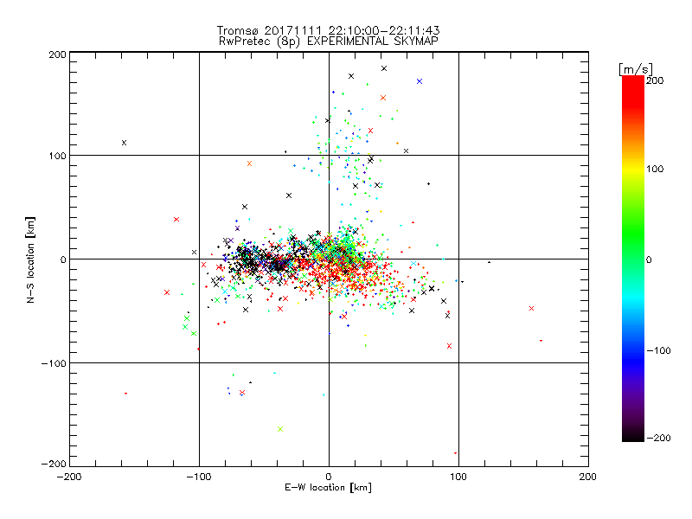Click the subtitle 'RwPretec (8p) EXPERIMENTAL SKYMAP'
This screenshot has height=519, width=692.
(x=328, y=41)
